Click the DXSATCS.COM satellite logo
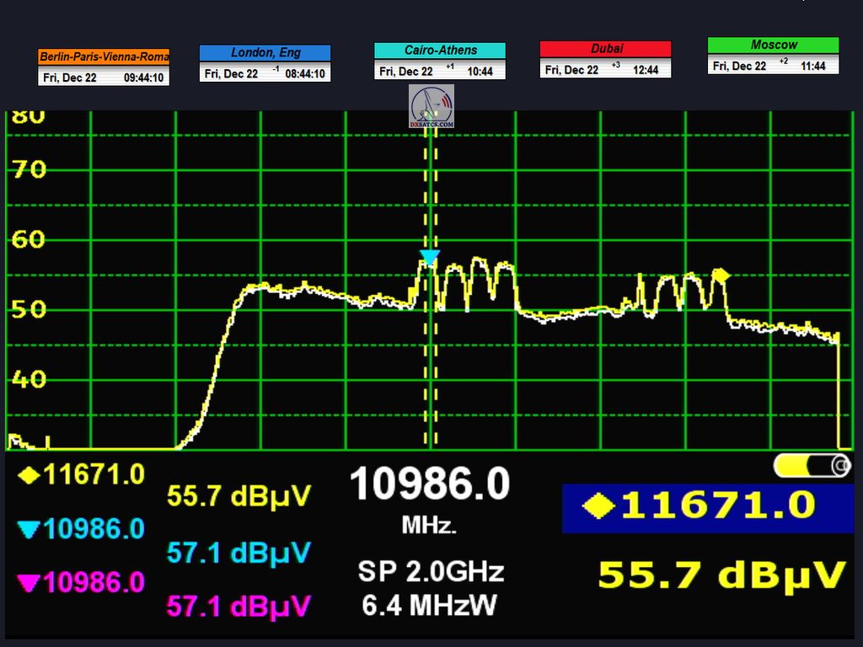The image size is (863, 647). click(x=431, y=106)
